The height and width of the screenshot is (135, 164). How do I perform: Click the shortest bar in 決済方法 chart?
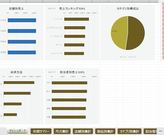click(x=10, y=115)
